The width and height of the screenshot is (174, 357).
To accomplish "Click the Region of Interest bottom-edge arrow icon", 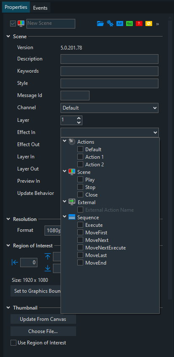I will tap(47, 268).
